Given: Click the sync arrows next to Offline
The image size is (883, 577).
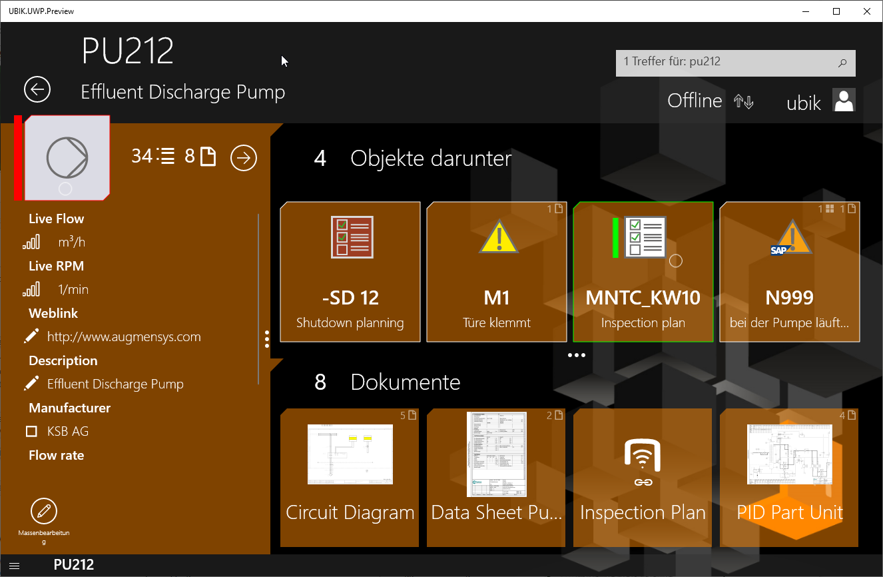Looking at the screenshot, I should 743,101.
